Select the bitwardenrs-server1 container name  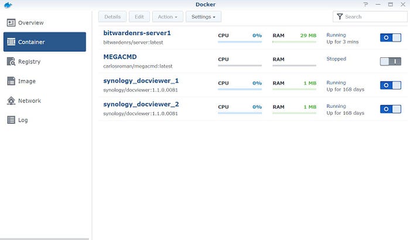coord(137,33)
